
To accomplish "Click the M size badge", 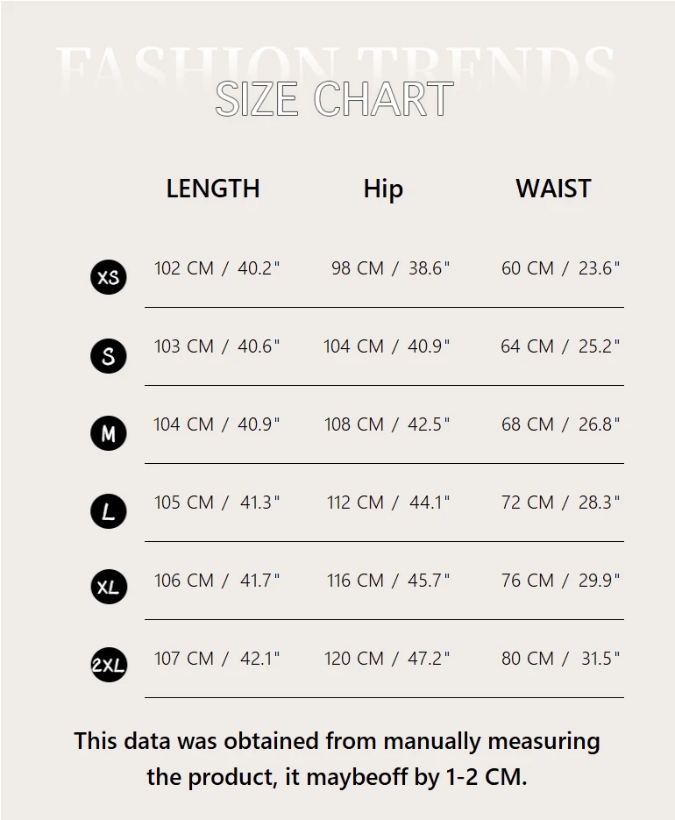I will (x=108, y=433).
